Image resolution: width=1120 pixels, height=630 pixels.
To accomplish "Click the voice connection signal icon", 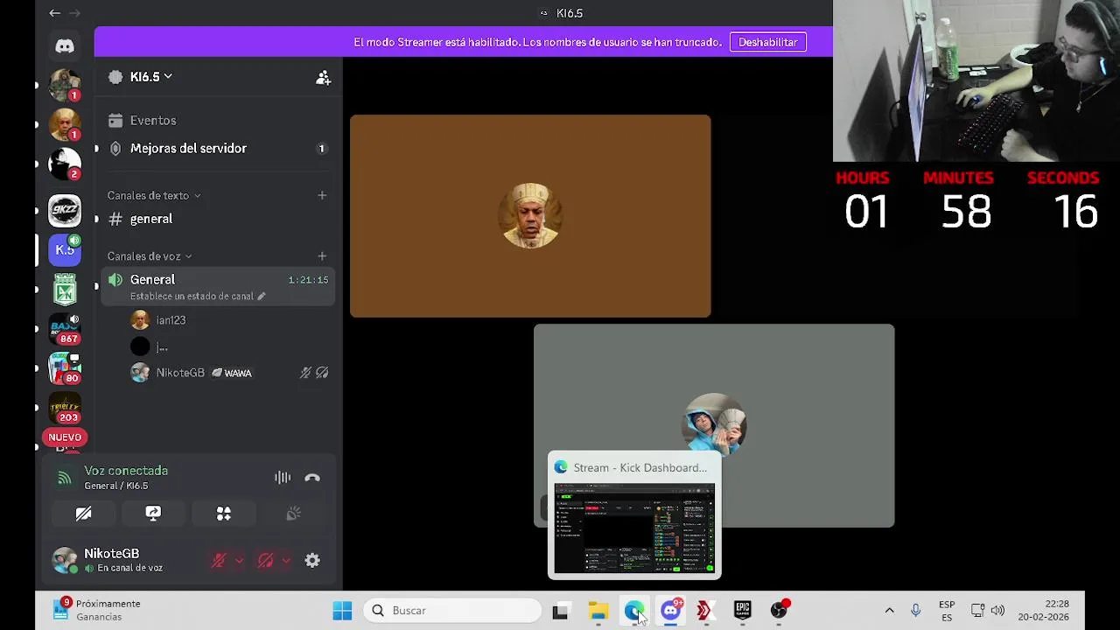I will click(x=64, y=478).
